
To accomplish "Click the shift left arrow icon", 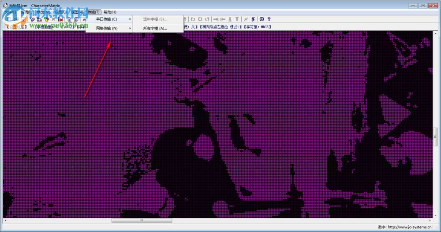I will click(223, 19).
